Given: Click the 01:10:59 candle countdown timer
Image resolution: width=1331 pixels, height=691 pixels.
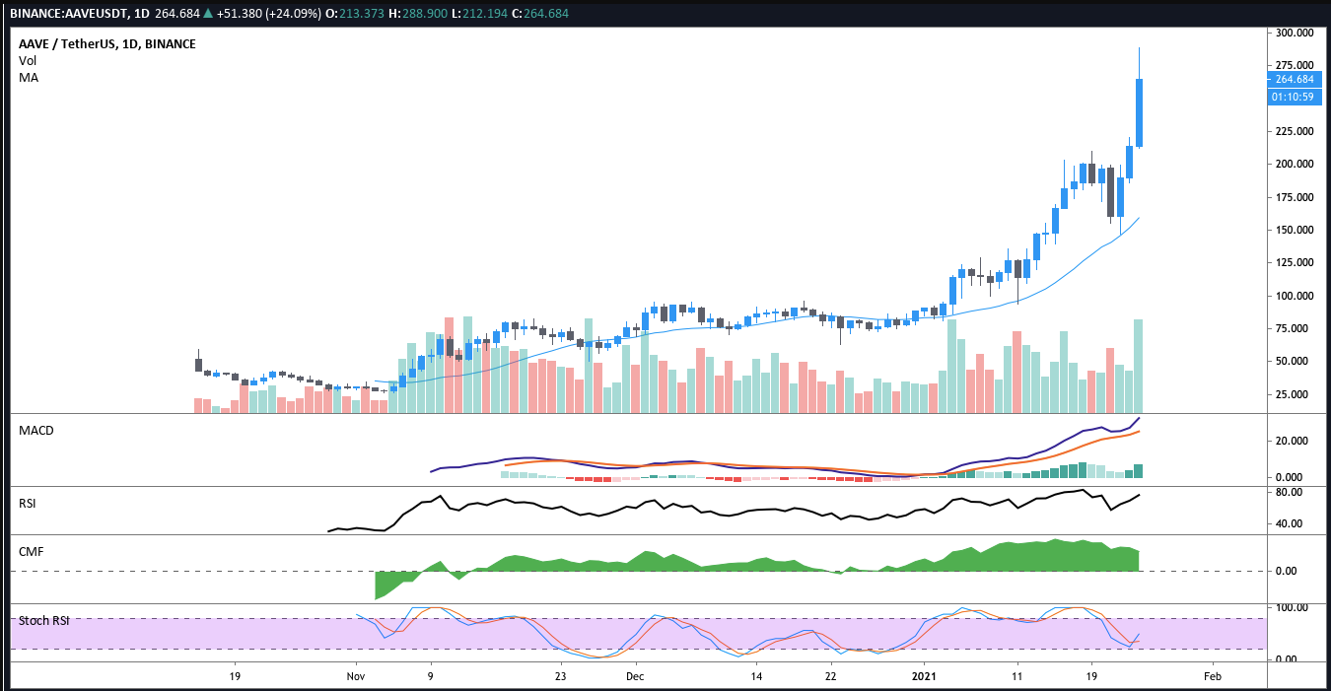Looking at the screenshot, I should 1294,97.
